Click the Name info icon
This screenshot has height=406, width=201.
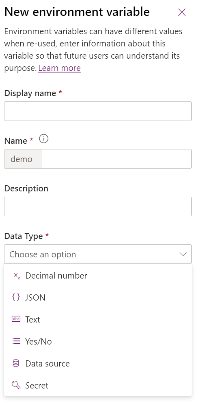pyautogui.click(x=44, y=139)
